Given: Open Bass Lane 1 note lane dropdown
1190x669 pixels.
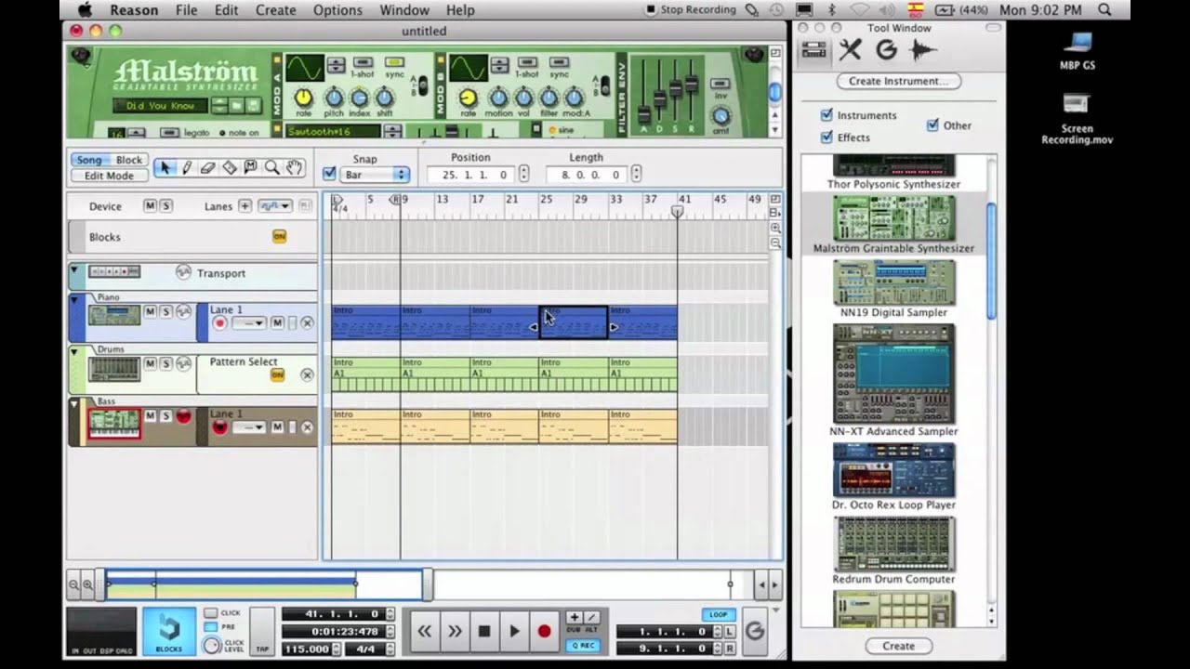Looking at the screenshot, I should tap(248, 427).
